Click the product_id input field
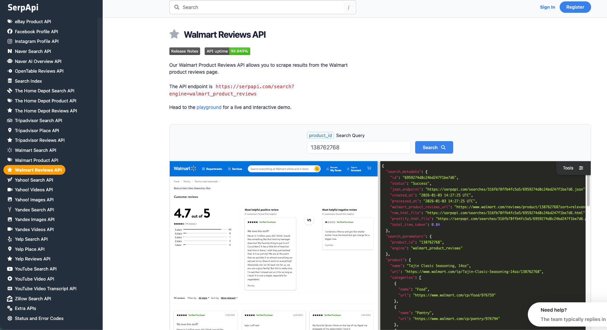The width and height of the screenshot is (607, 330). coord(358,147)
